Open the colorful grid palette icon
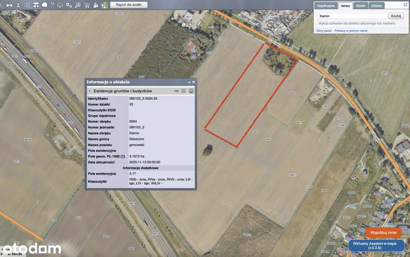 (105, 5)
